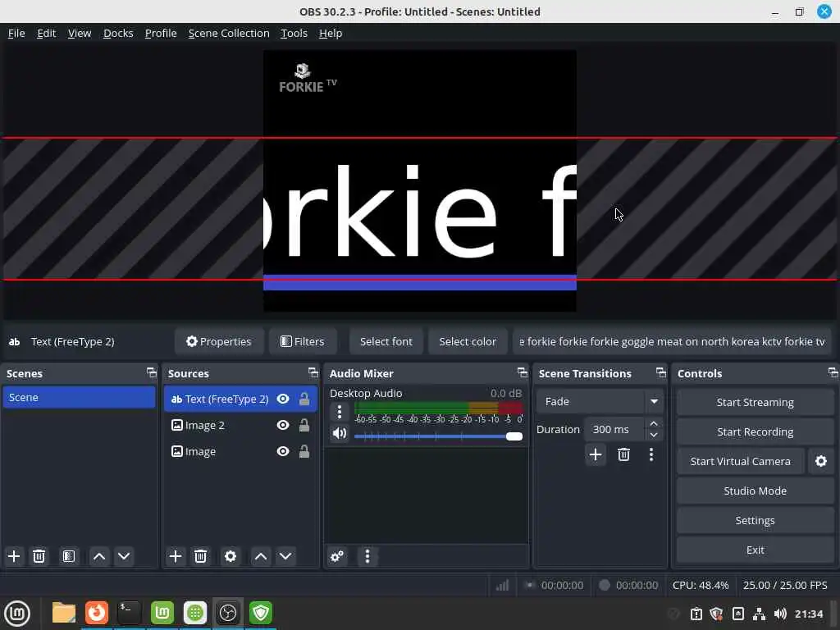Open system volume tray icon
This screenshot has height=630, width=840.
780,614
